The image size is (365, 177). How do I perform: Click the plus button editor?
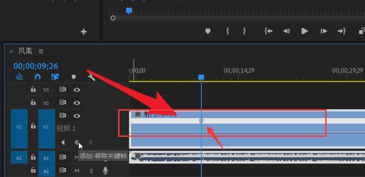click(x=83, y=32)
